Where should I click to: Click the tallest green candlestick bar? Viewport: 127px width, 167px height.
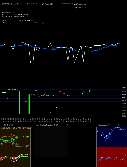(x=19, y=102)
